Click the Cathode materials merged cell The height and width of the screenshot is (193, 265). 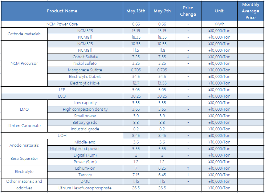coord(24,34)
